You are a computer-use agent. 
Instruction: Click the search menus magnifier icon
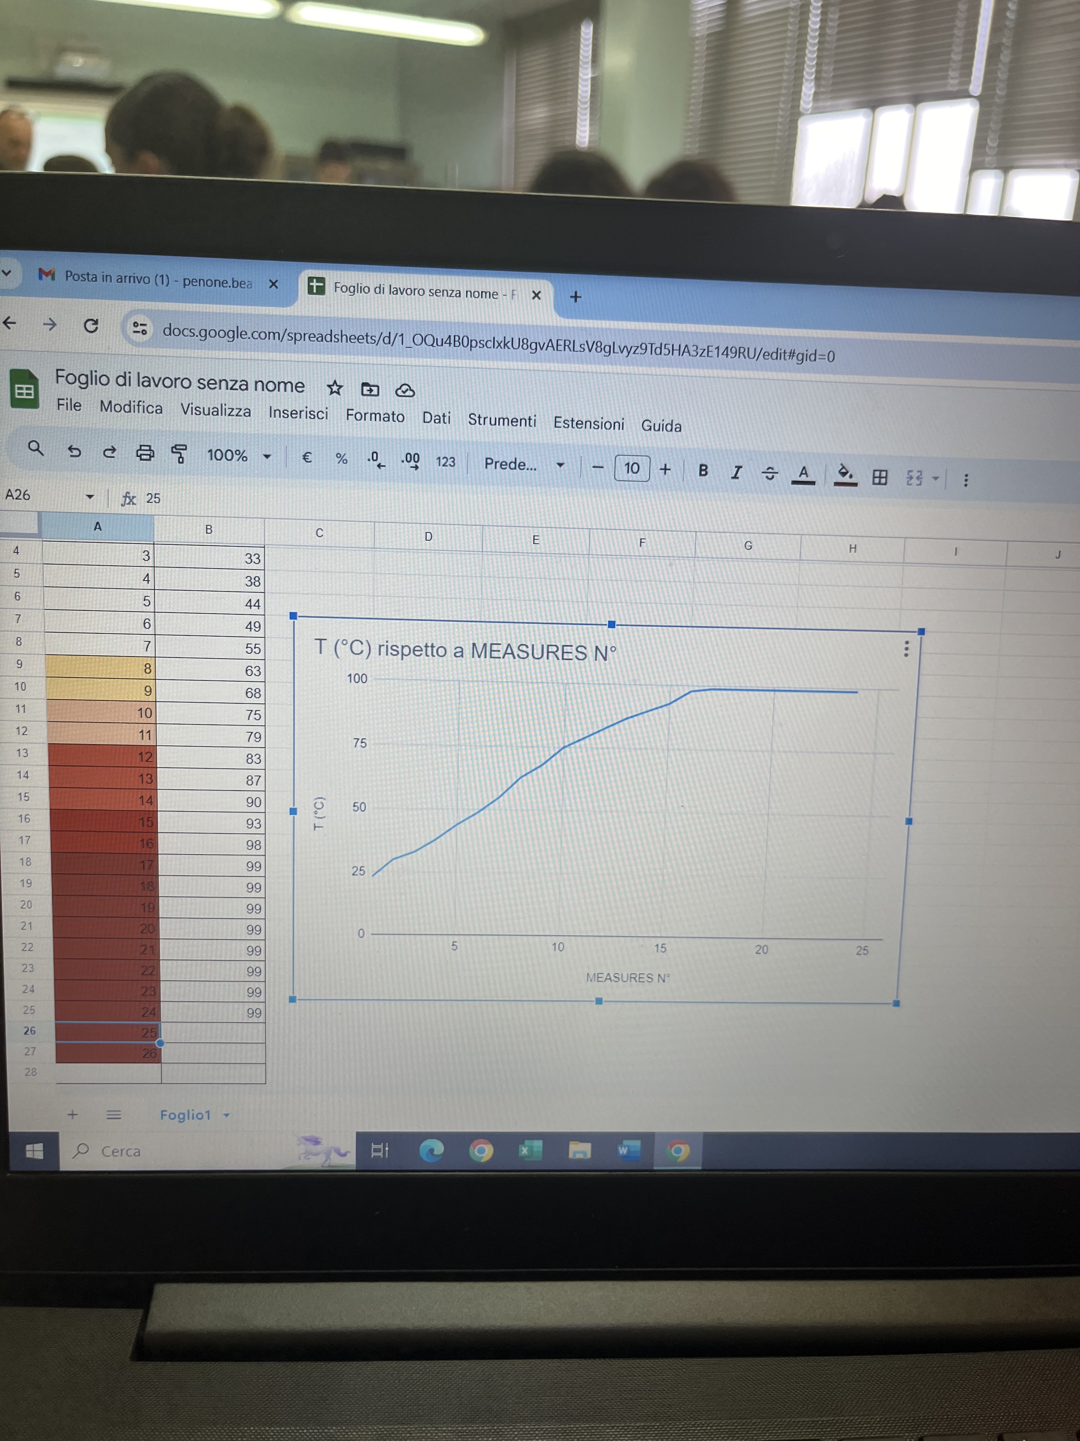click(x=36, y=447)
